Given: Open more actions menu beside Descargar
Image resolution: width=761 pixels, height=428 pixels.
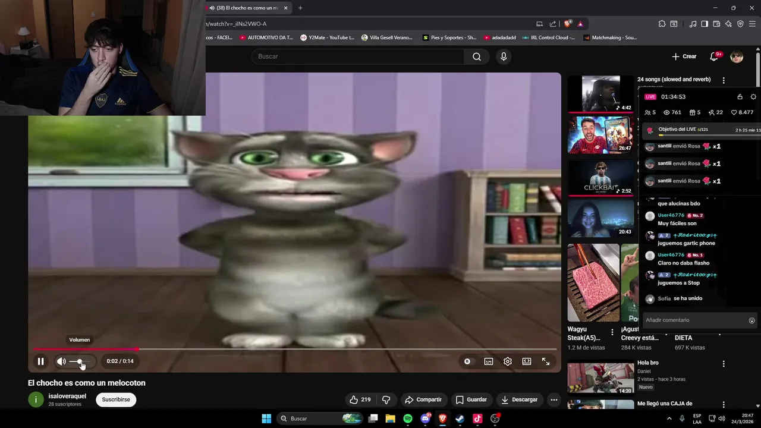Looking at the screenshot, I should coord(554,399).
